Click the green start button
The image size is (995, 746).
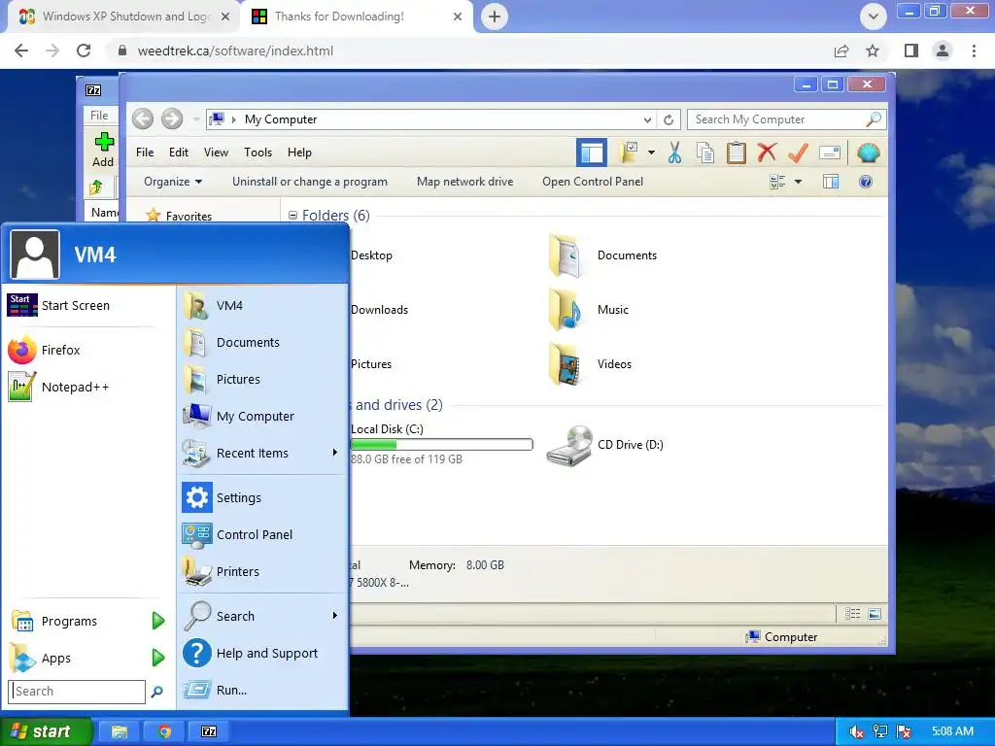[x=47, y=731]
